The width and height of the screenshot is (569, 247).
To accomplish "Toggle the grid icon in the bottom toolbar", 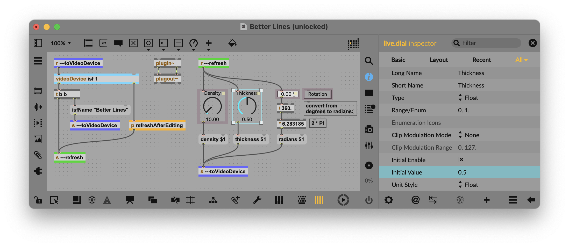I will [190, 200].
